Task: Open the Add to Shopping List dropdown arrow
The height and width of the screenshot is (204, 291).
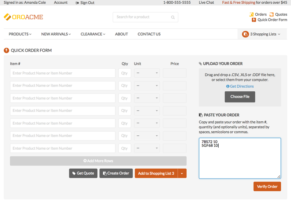Action: [x=182, y=173]
